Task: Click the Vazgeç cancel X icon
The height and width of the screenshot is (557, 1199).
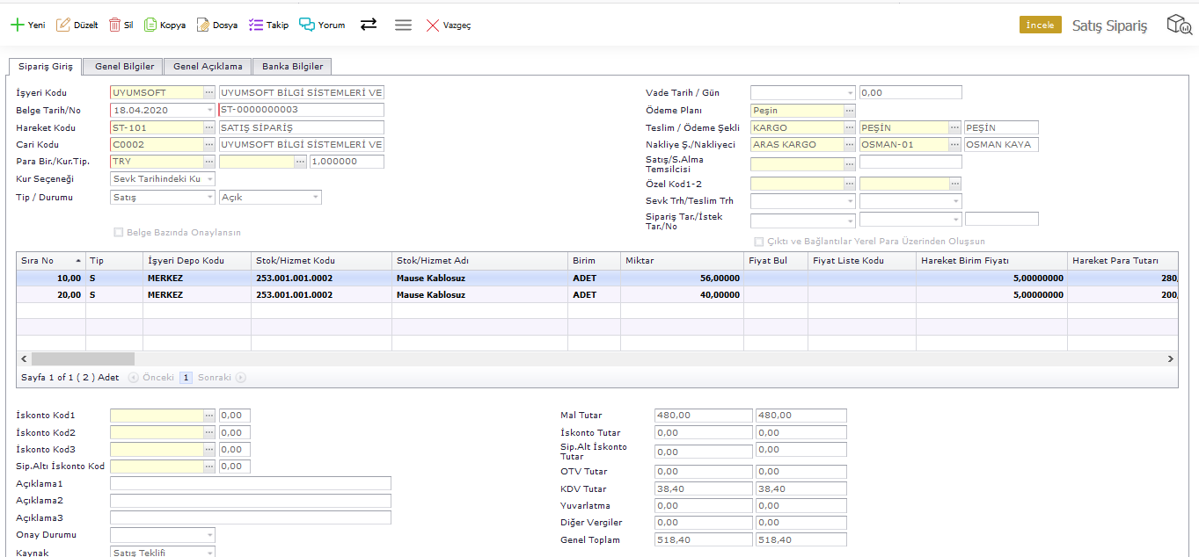Action: coord(433,25)
